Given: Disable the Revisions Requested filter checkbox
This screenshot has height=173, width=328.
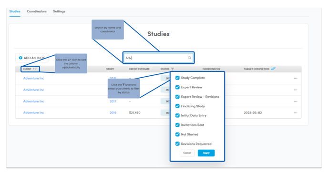Looking at the screenshot, I should click(x=177, y=144).
